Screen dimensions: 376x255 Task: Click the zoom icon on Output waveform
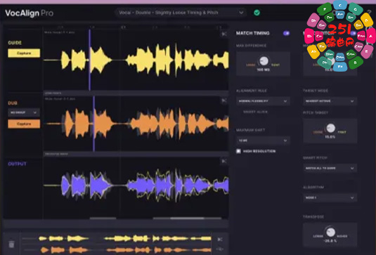click(224, 162)
